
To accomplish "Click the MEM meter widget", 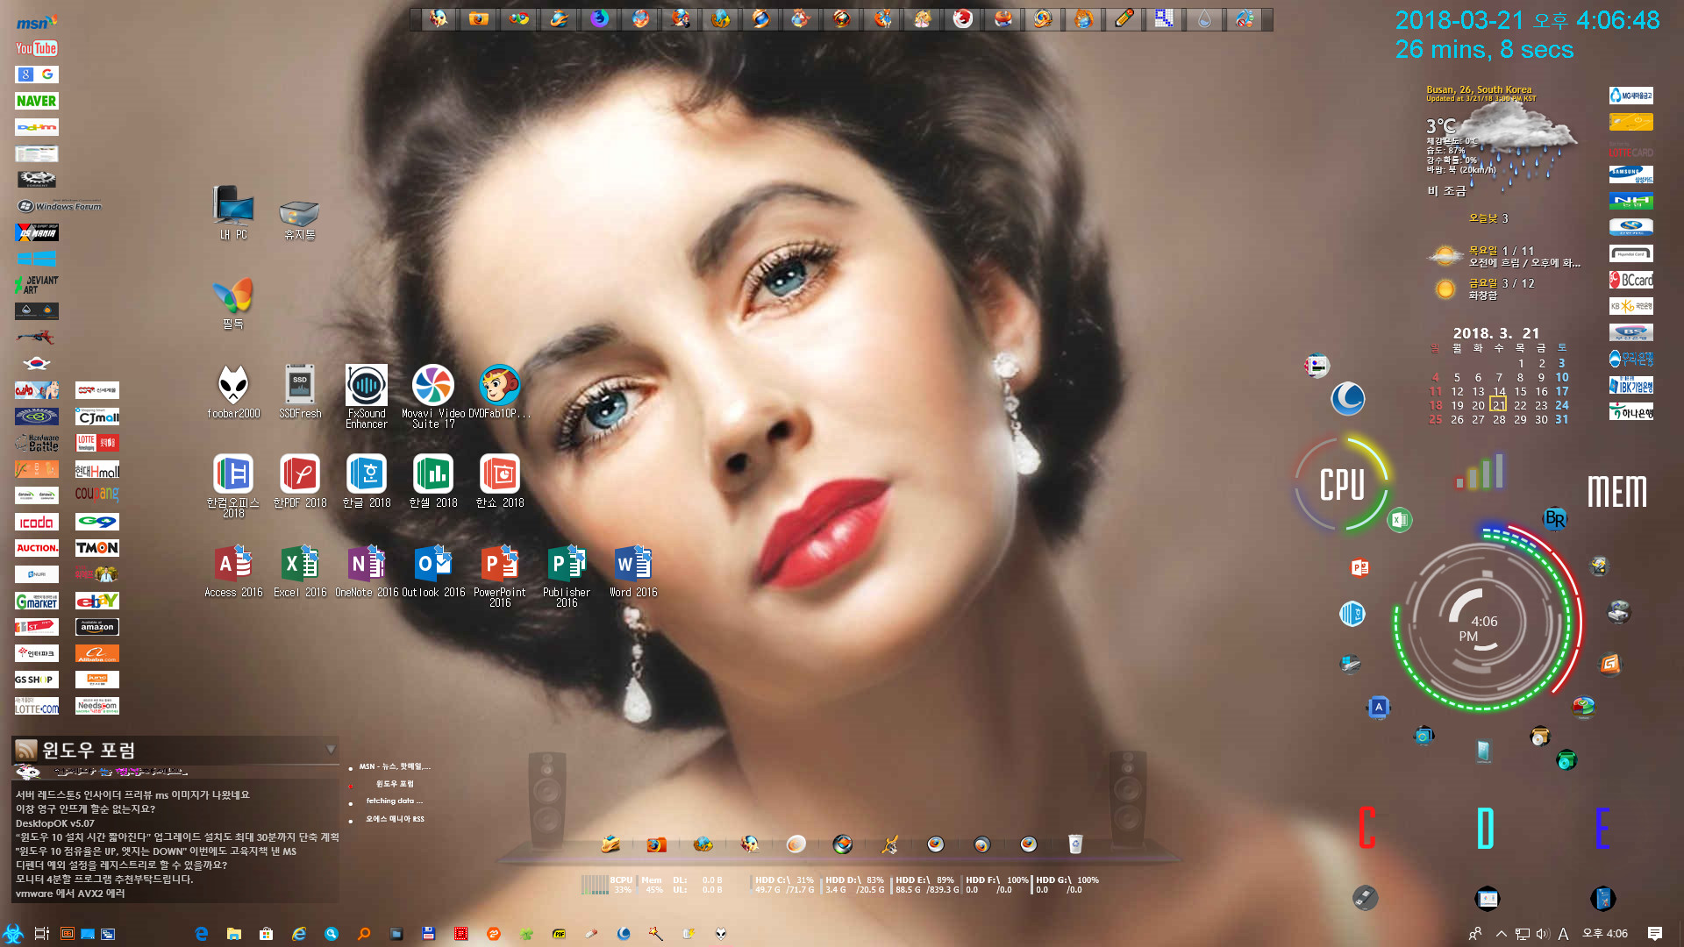I will tap(1616, 491).
